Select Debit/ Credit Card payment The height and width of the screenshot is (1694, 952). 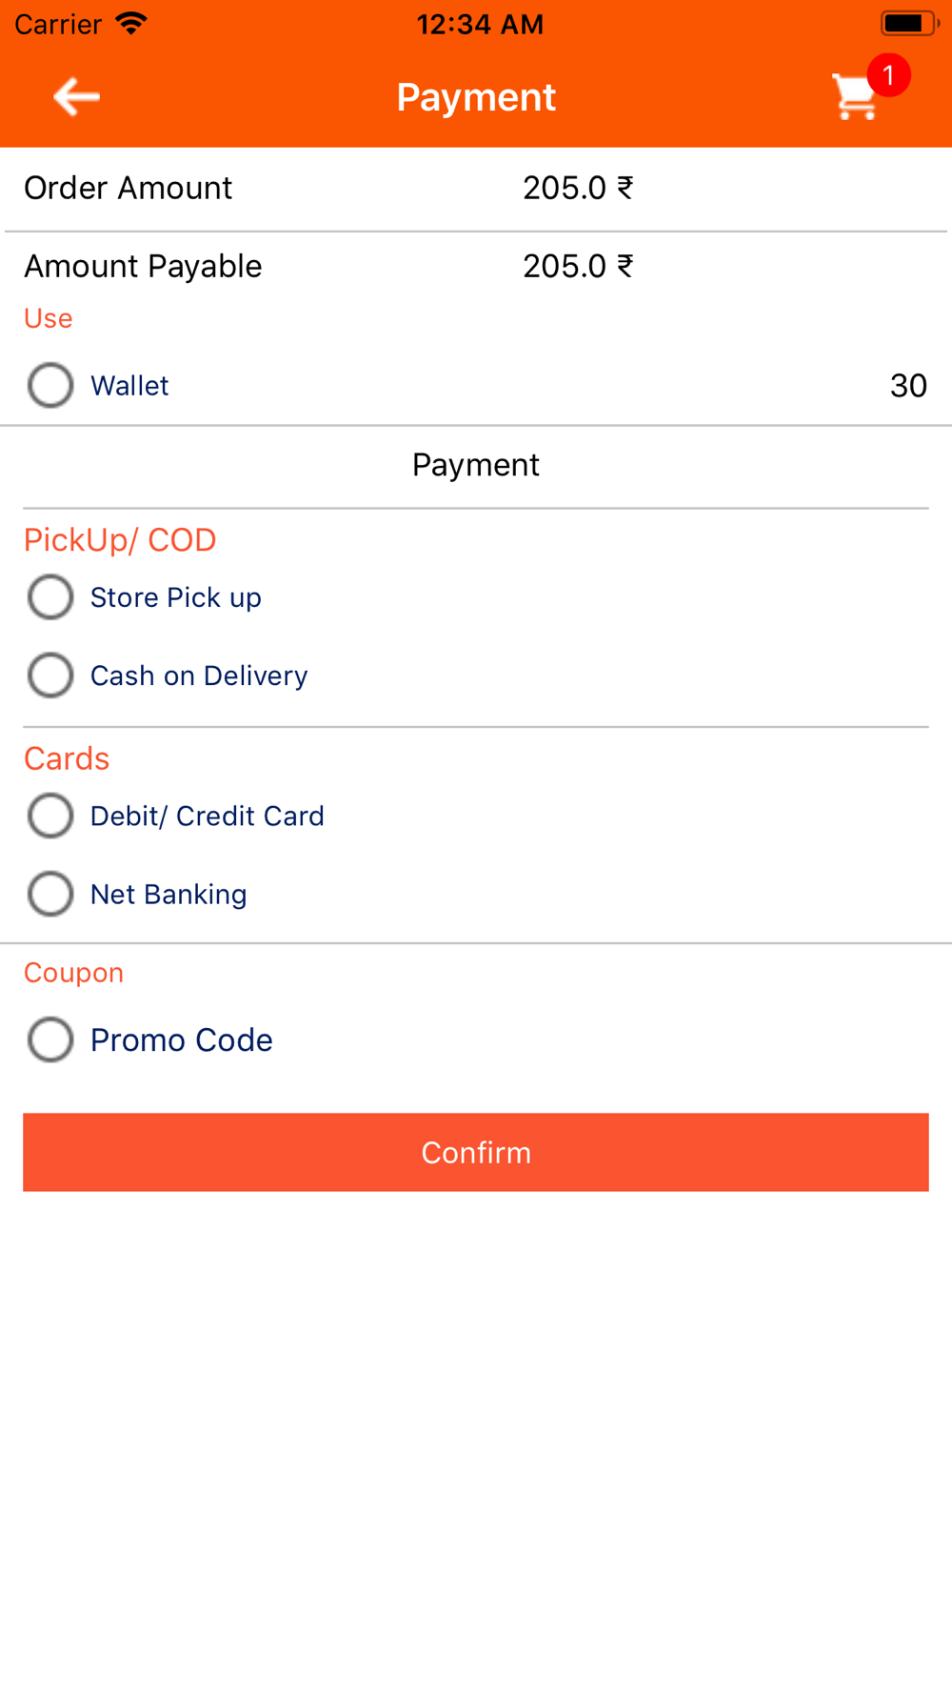pos(50,817)
